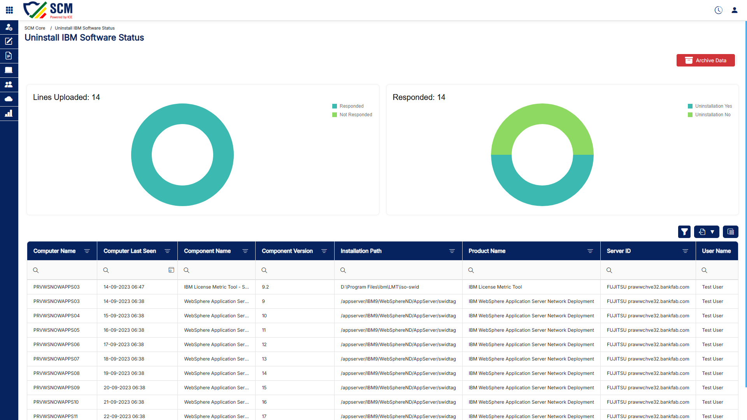Open date picker in Computer Last Seen filter

tap(171, 270)
